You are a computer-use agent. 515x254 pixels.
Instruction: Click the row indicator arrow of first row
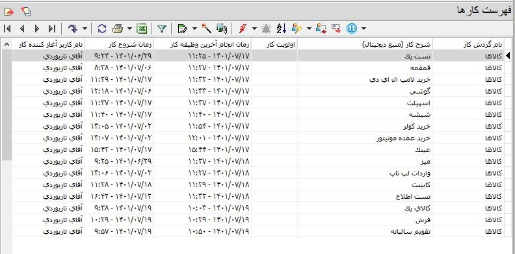508,56
